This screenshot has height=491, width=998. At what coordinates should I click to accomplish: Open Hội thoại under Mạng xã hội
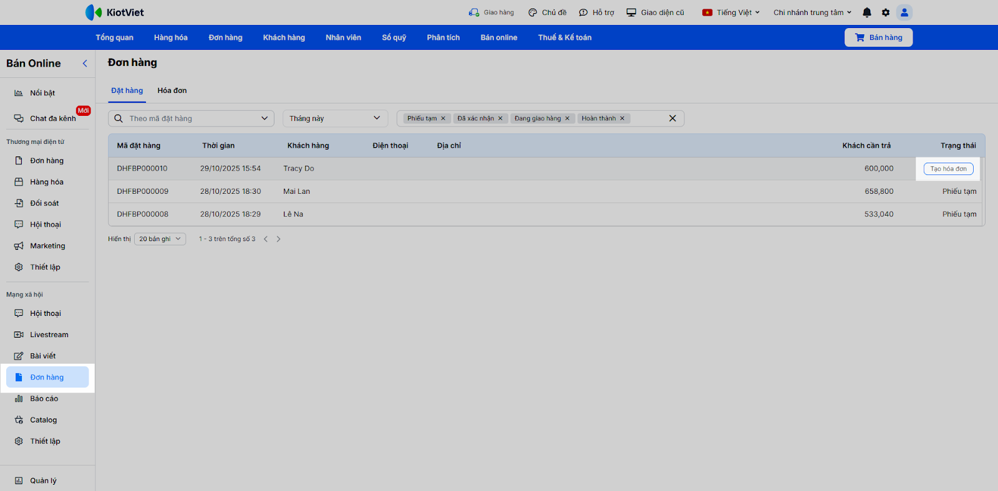click(47, 313)
